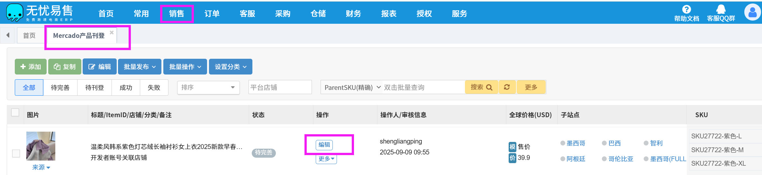
Task: Open the user profile avatar
Action: (x=752, y=12)
